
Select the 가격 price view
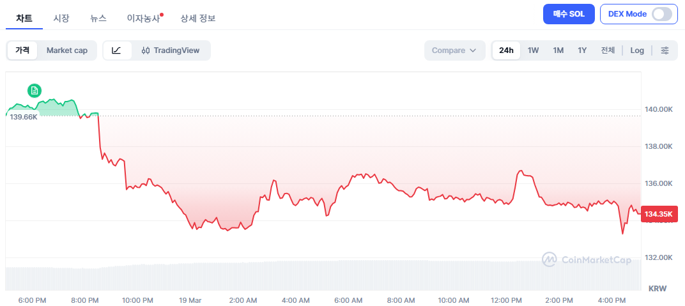22,50
